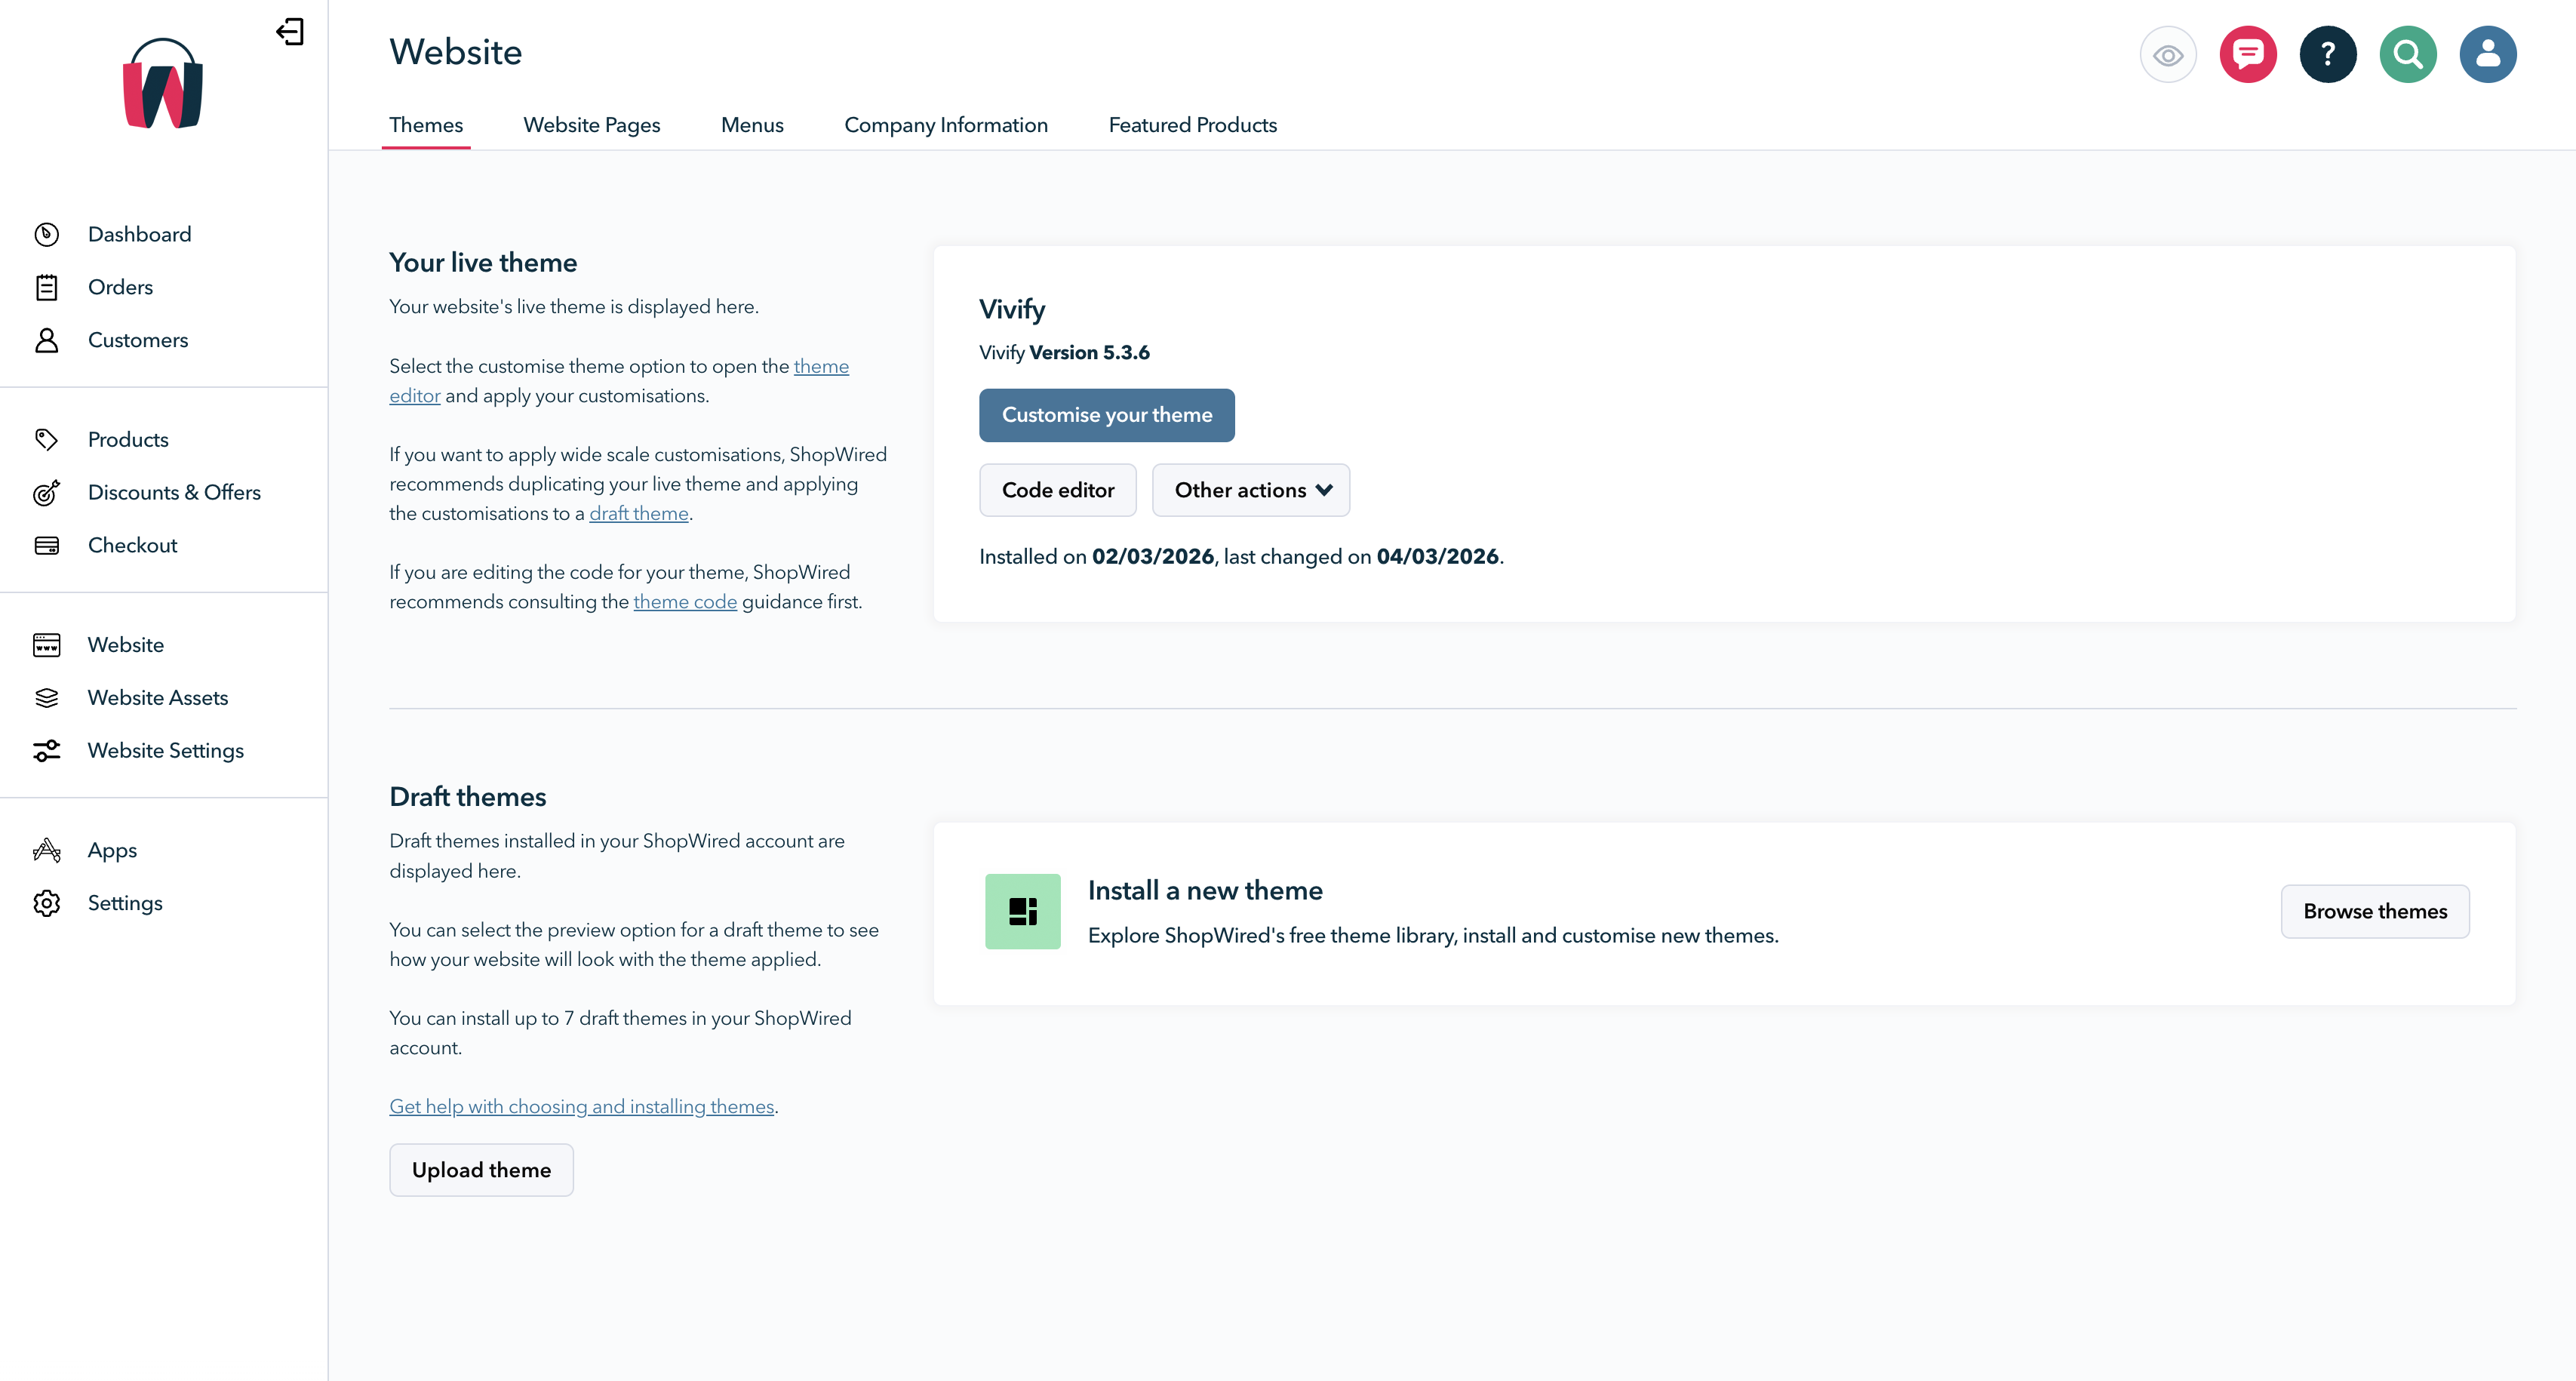
Task: Open the search tool
Action: (2408, 54)
